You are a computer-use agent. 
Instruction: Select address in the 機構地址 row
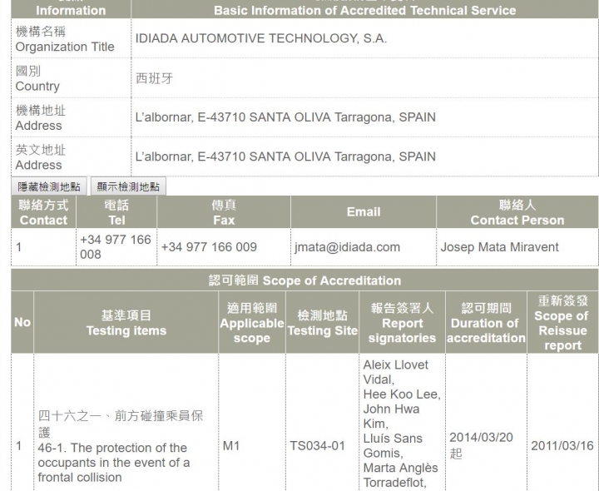click(x=285, y=117)
